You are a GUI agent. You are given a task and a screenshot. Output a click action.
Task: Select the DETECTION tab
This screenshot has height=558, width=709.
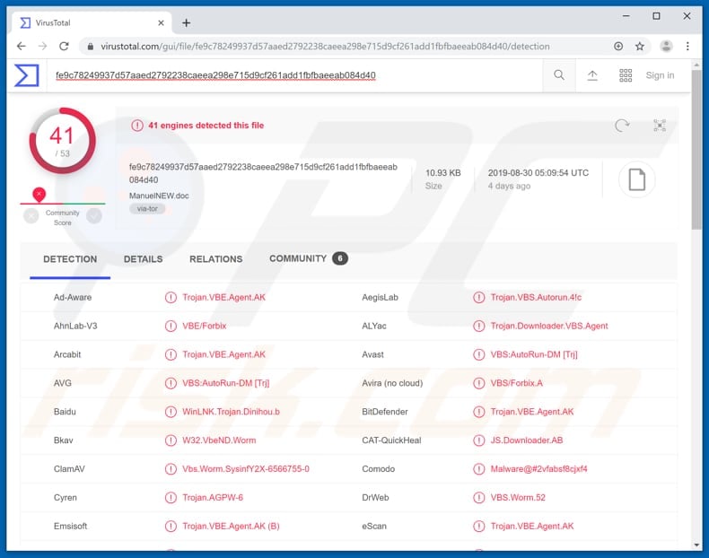pos(70,259)
